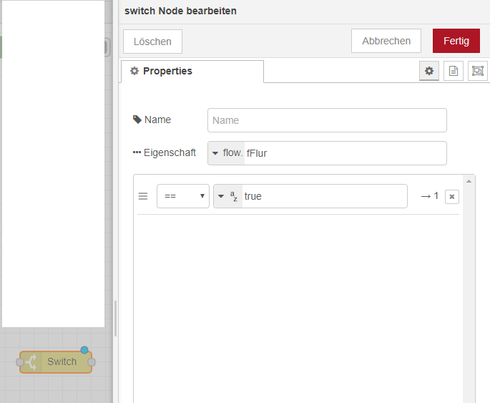Open the flow. property type dropdown
The image size is (490, 403).
226,153
